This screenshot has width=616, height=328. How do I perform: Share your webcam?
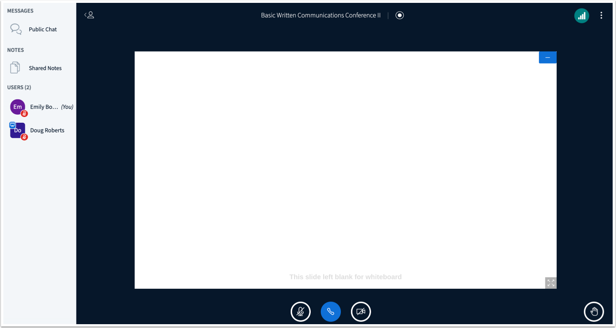pos(361,312)
